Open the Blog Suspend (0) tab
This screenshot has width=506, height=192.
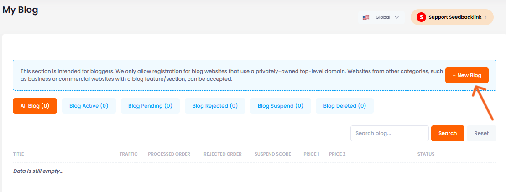[x=281, y=106]
